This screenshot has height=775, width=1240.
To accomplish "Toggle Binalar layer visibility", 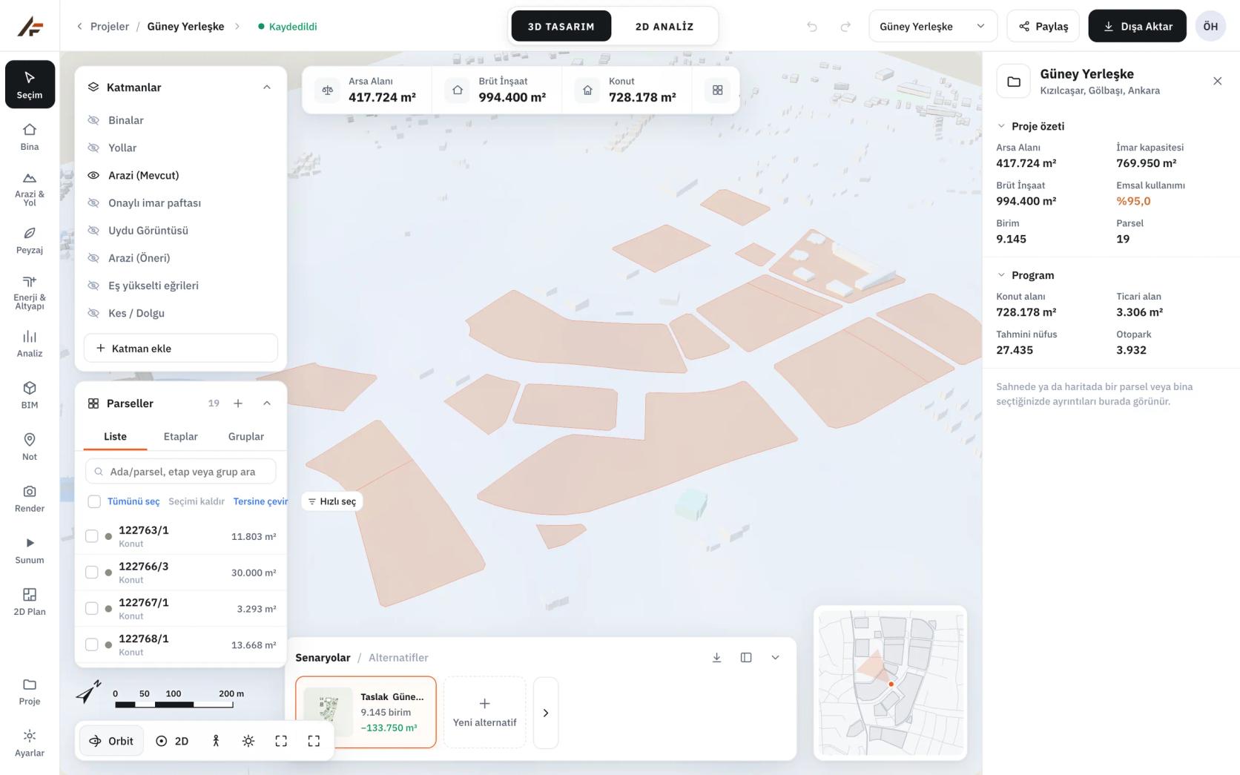I will pos(93,120).
